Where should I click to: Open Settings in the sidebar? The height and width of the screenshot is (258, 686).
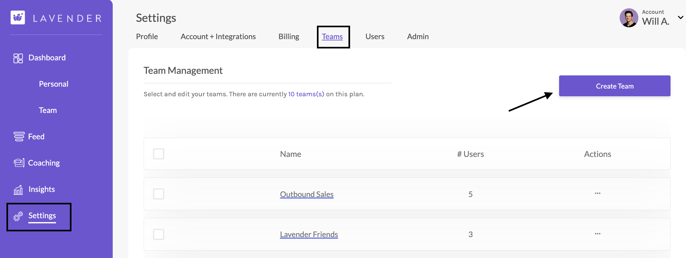[x=42, y=216]
